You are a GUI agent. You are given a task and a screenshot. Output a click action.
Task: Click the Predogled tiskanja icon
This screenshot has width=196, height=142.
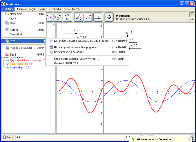point(7,48)
